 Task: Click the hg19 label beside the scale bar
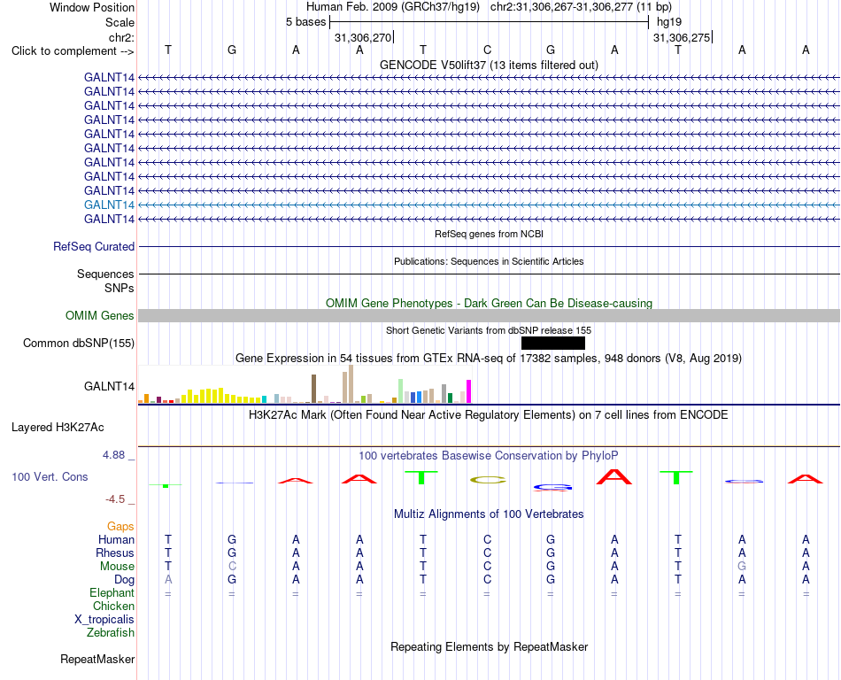click(x=669, y=22)
